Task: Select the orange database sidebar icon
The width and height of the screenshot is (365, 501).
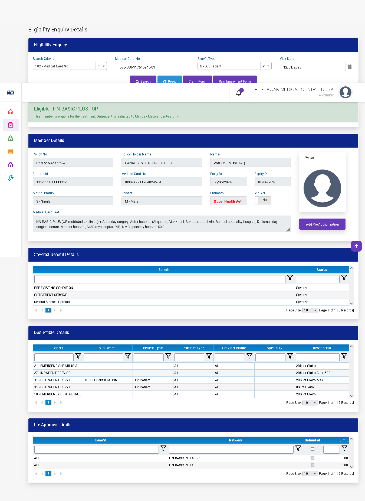Action: [x=11, y=152]
